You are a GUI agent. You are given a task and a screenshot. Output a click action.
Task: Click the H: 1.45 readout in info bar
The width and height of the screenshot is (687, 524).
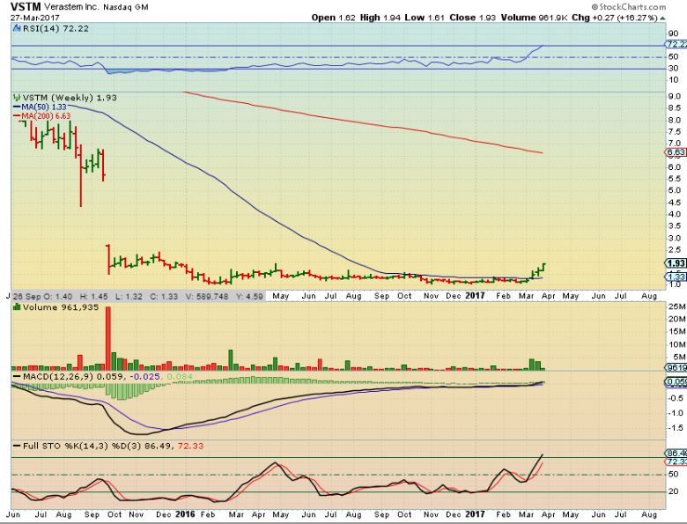coord(93,296)
